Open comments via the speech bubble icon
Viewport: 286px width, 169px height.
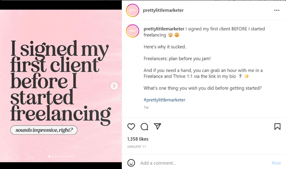coord(144,126)
